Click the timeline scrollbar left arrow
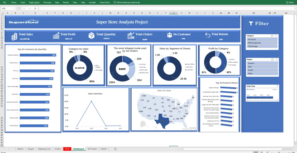 (x=247, y=100)
